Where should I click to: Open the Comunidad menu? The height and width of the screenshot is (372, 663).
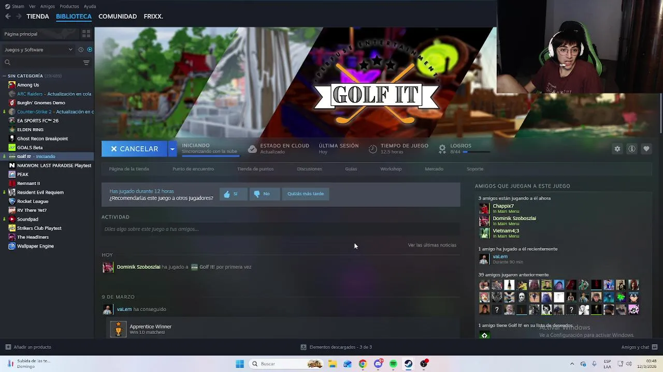(x=118, y=17)
